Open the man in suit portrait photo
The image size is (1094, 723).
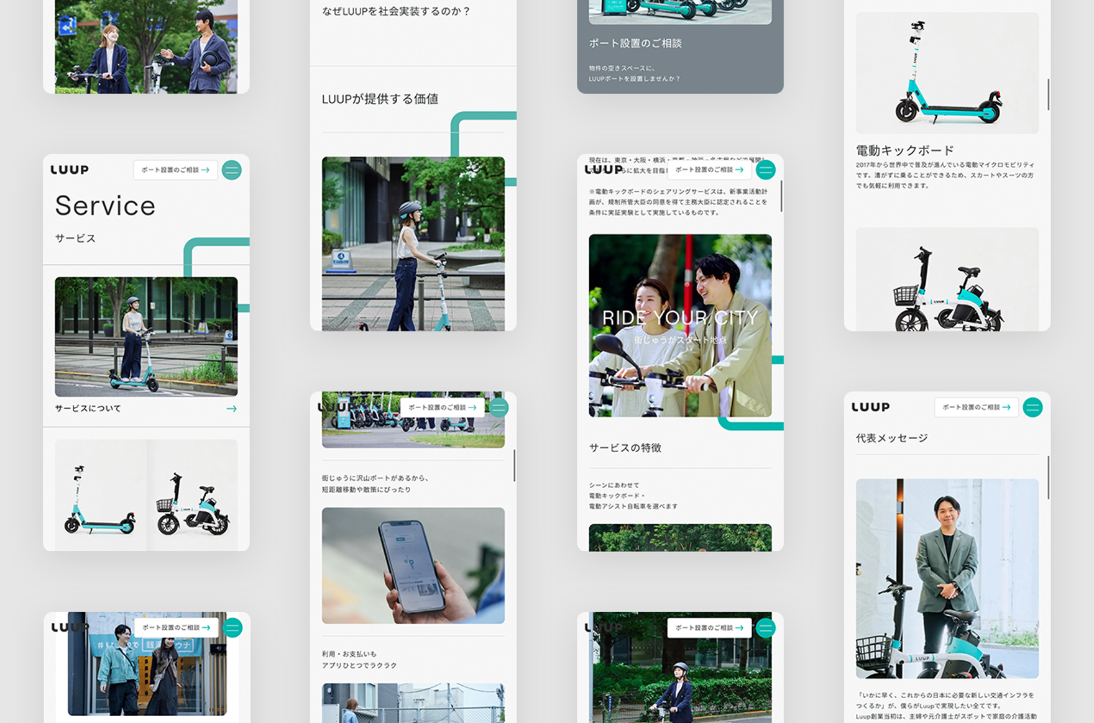tap(947, 578)
